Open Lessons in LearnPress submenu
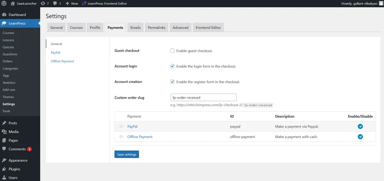Image resolution: width=384 pixels, height=181 pixels. tap(9, 40)
